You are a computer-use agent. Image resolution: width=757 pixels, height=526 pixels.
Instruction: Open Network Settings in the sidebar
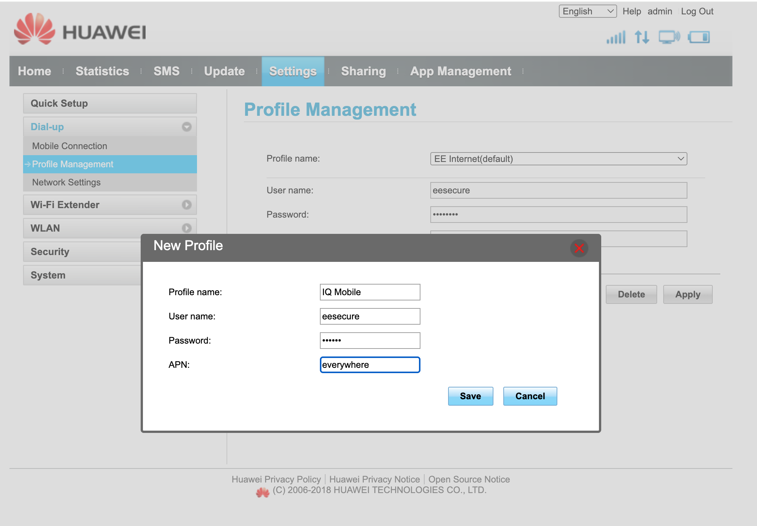click(110, 182)
